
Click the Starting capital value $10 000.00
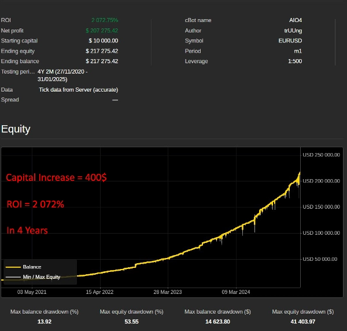pyautogui.click(x=103, y=41)
